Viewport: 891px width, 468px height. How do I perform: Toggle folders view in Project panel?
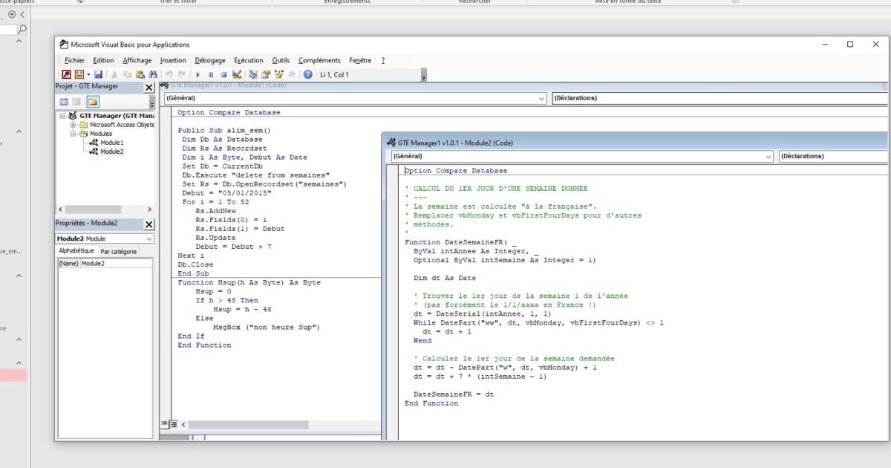[93, 101]
